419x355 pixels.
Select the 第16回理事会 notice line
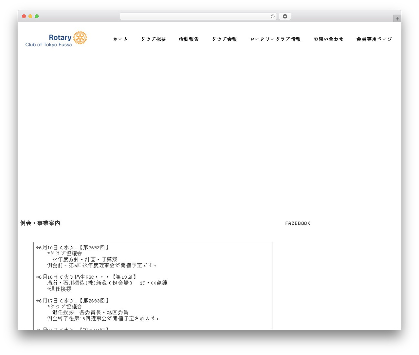103,318
